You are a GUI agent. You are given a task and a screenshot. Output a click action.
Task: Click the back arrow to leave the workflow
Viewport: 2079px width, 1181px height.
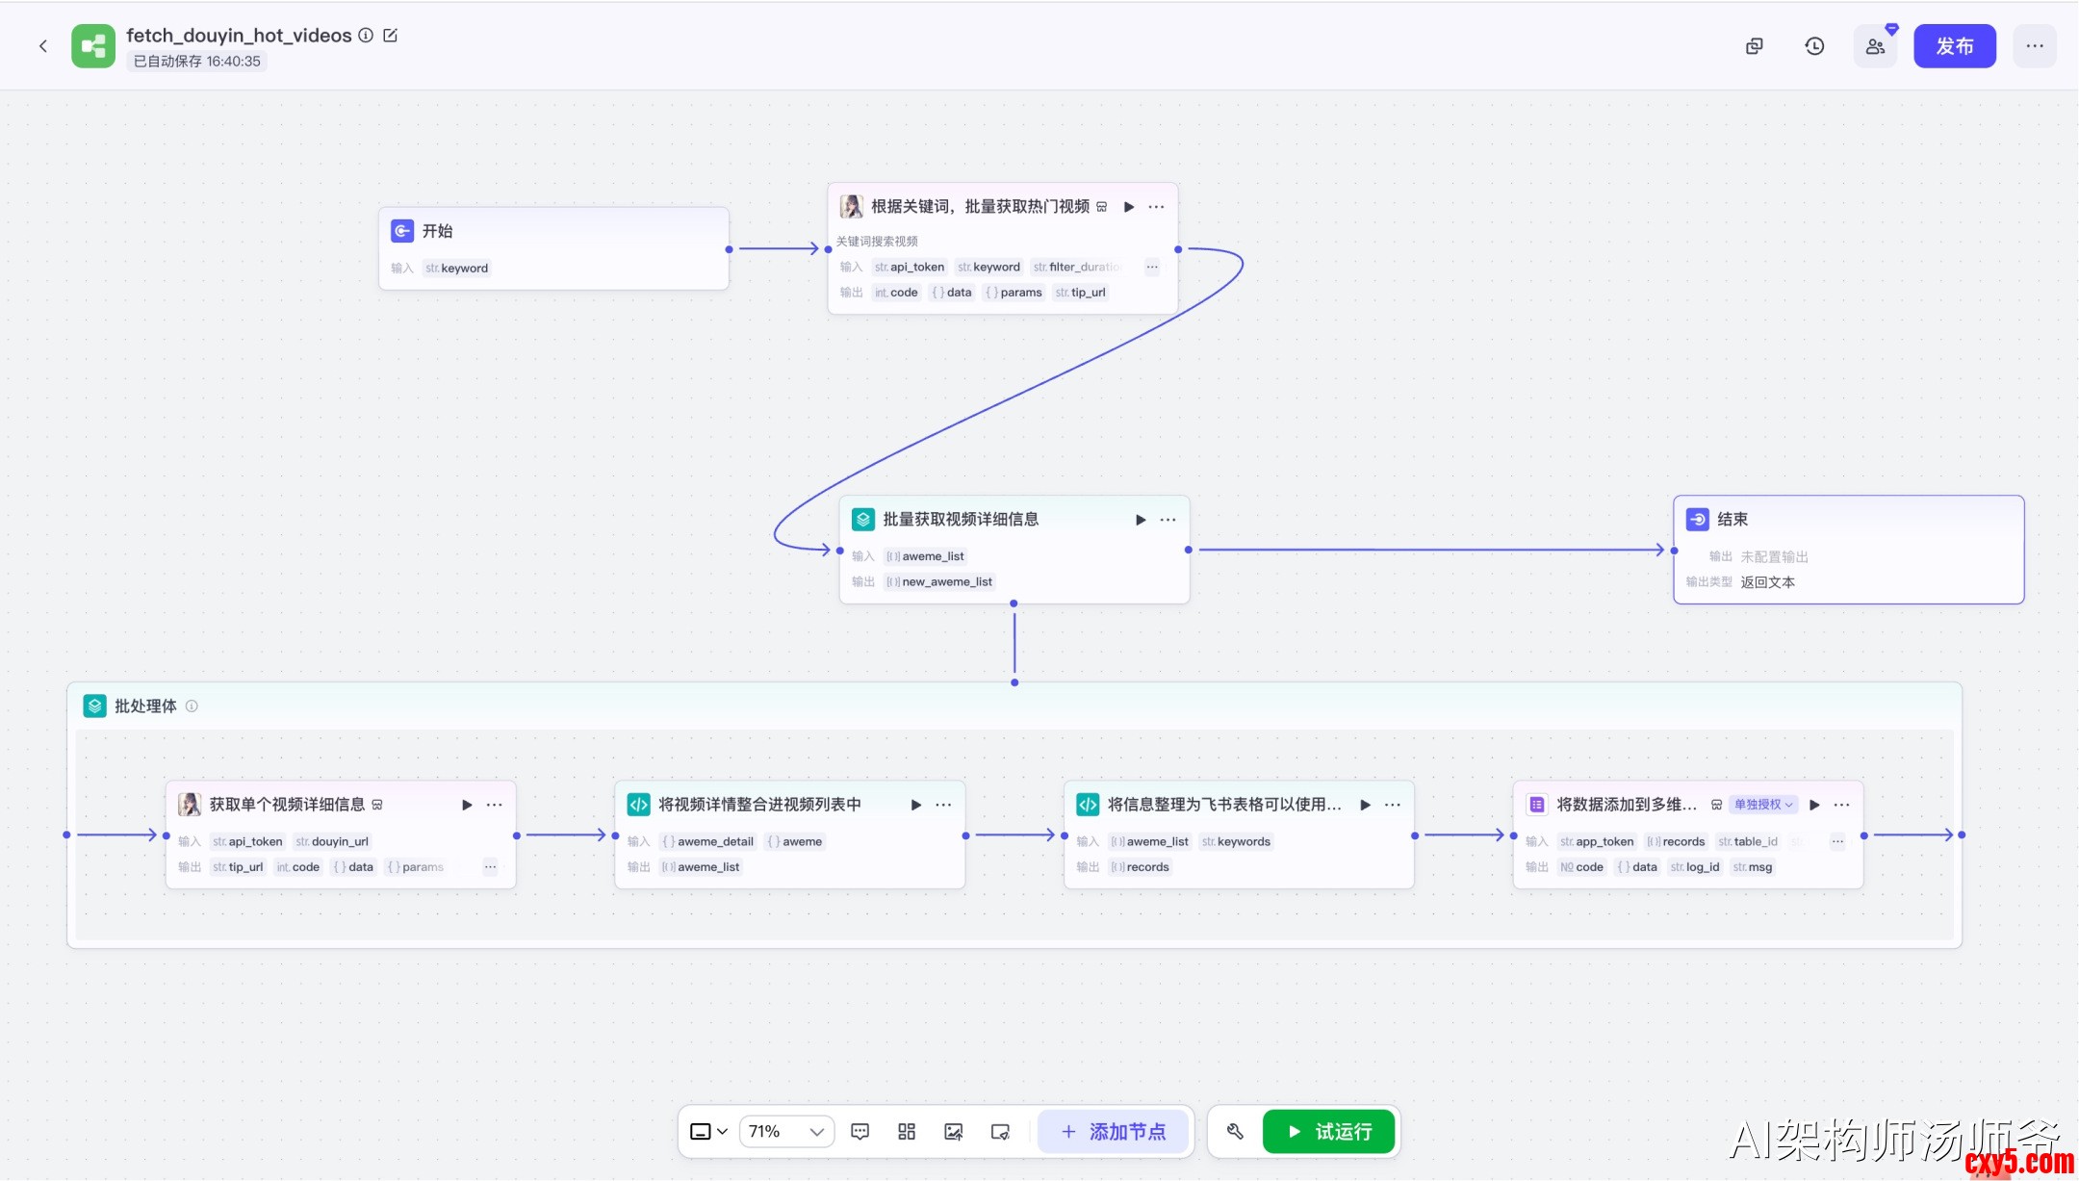(x=42, y=46)
